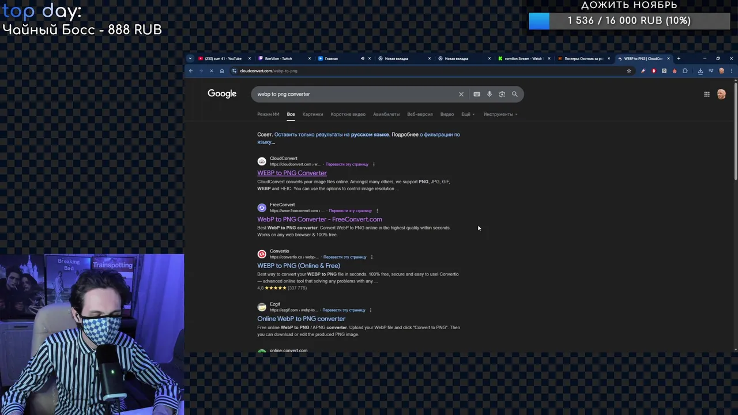
Task: Open the Google account avatar on page
Action: [721, 94]
